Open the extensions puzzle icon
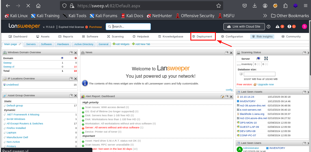The width and height of the screenshot is (311, 152). coord(286,6)
